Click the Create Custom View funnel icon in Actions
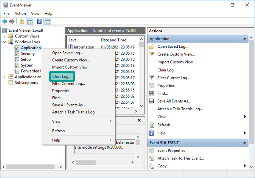Image resolution: width=255 pixels, height=178 pixels. (152, 54)
